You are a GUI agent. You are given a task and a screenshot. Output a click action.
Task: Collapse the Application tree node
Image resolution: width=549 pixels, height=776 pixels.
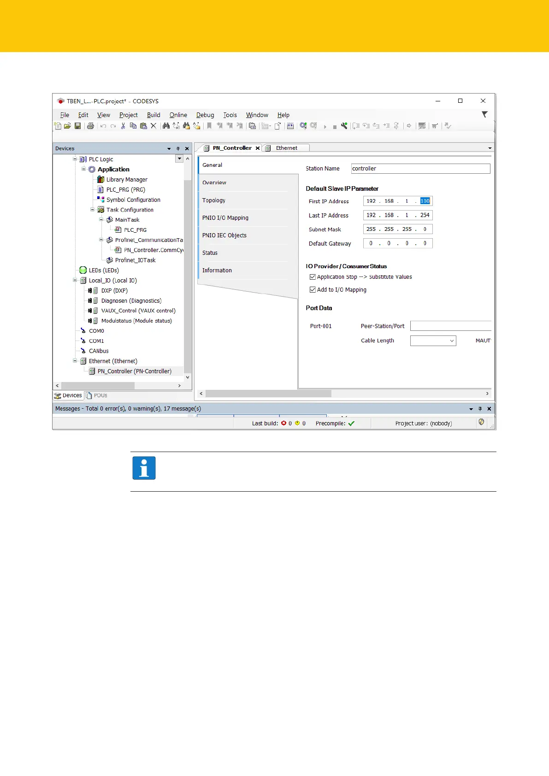(83, 169)
